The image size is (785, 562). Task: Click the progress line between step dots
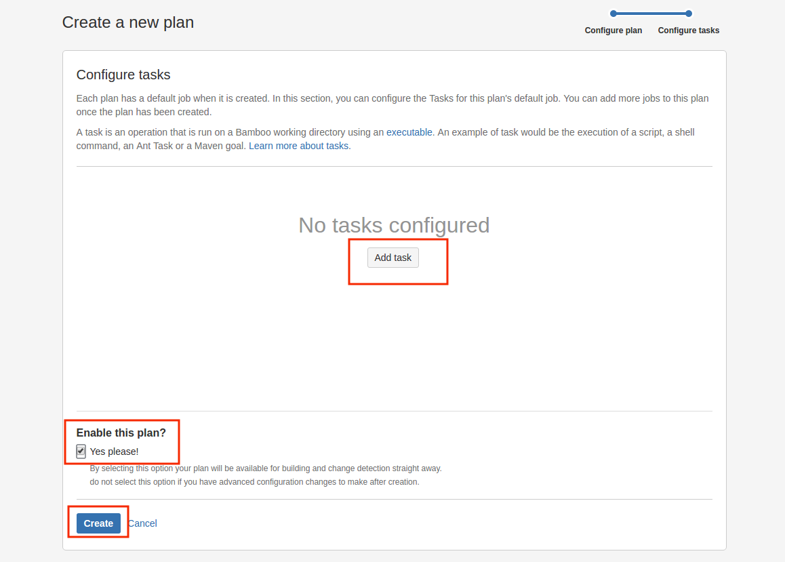coord(651,14)
